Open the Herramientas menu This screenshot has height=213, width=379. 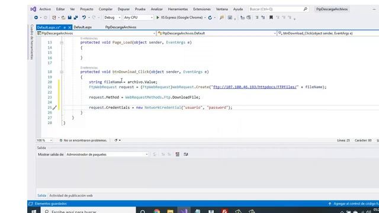[x=178, y=9]
